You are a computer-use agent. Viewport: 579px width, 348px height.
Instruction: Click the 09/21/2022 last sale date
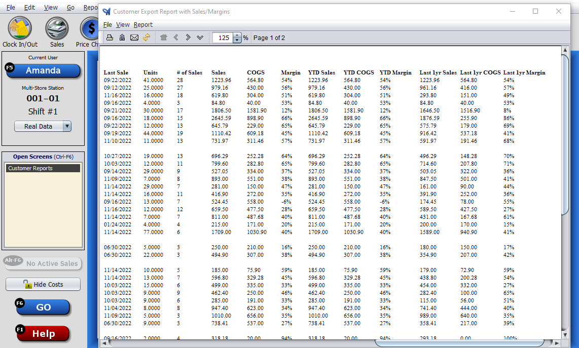coord(118,110)
